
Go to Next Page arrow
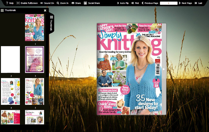pos(185,3)
